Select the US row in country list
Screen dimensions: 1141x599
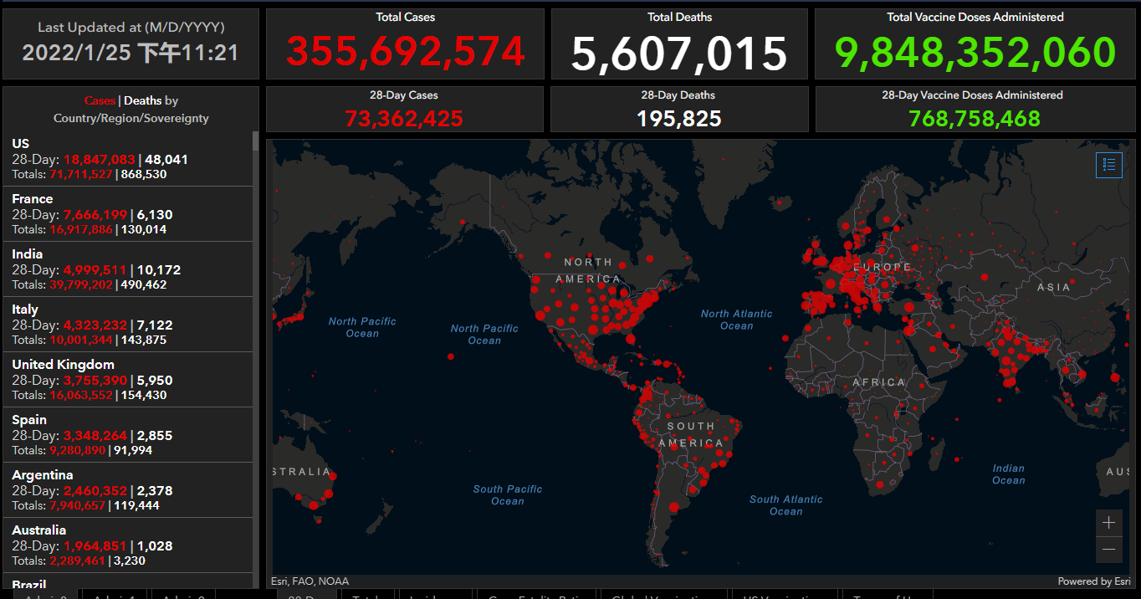click(x=127, y=159)
